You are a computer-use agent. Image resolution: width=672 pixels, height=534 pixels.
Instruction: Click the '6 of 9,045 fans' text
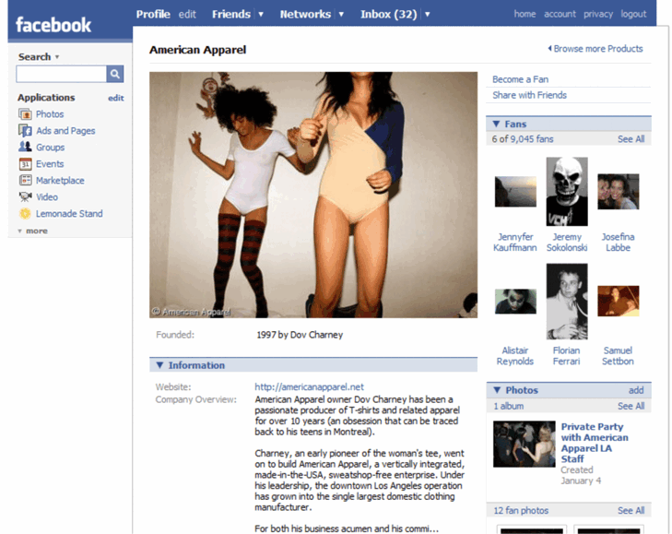click(x=523, y=139)
